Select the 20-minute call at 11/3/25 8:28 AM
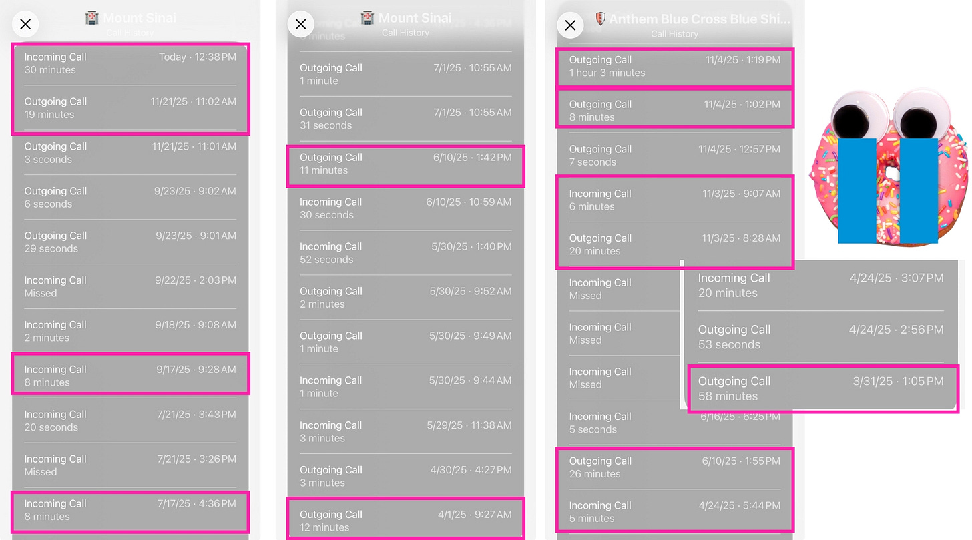Image resolution: width=972 pixels, height=540 pixels. click(675, 245)
